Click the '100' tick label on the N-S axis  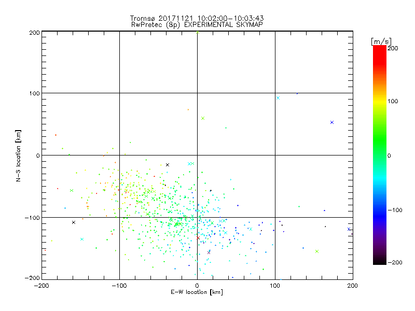35,93
